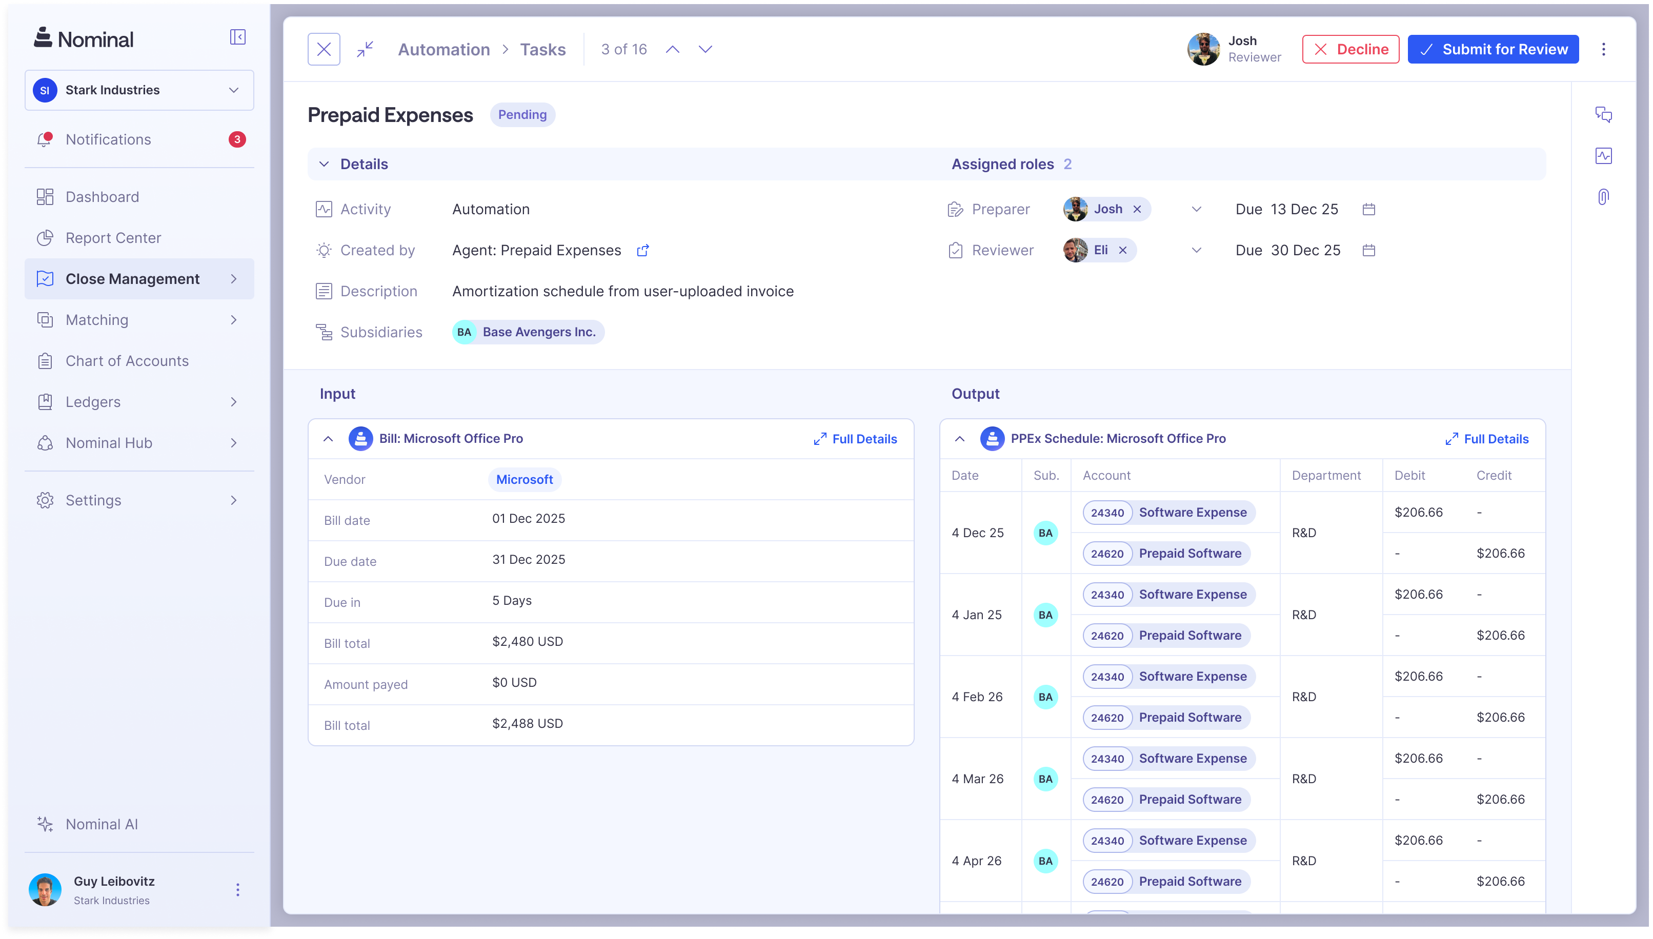View attachments via the paperclip icon
Image resolution: width=1653 pixels, height=939 pixels.
pos(1604,197)
